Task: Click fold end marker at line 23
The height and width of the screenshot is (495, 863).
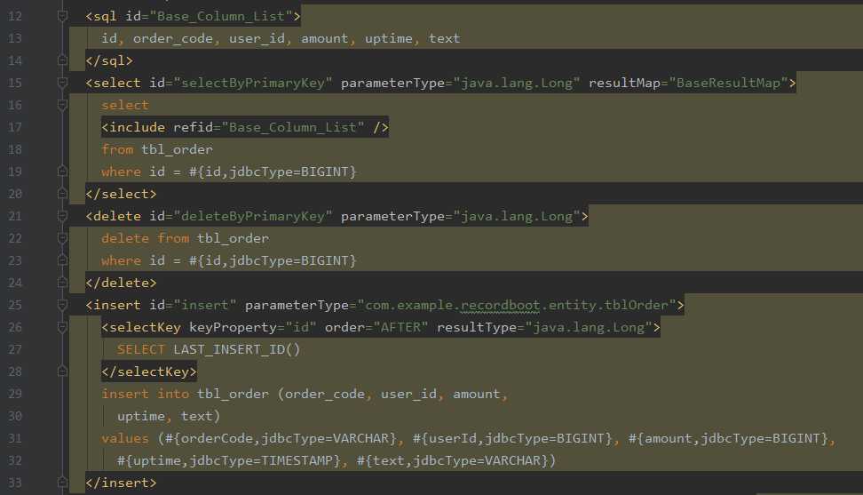Action: 62,260
